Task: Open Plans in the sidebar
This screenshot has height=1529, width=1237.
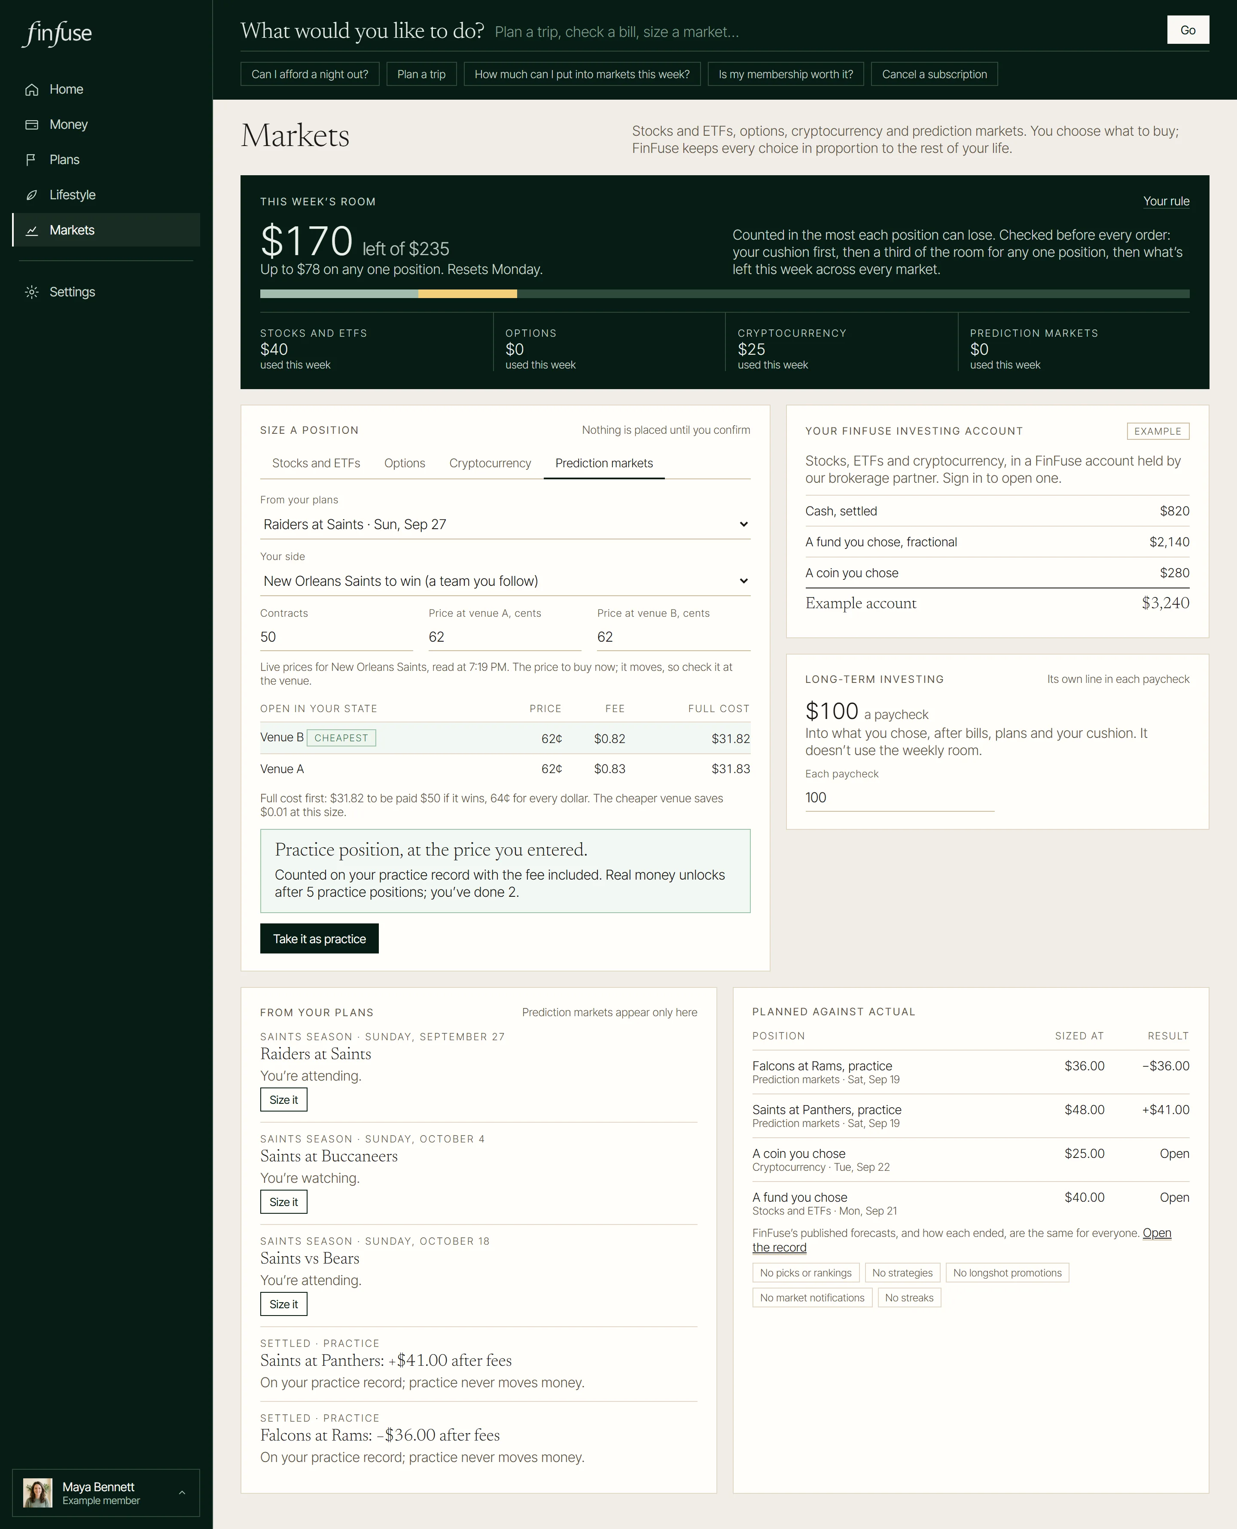Action: point(106,160)
